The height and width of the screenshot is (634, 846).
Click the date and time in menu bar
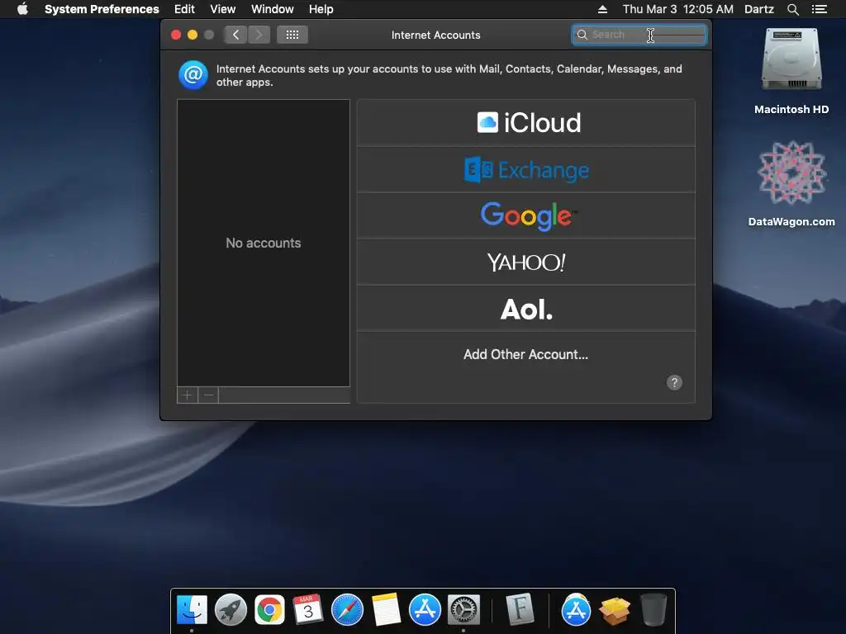point(678,9)
